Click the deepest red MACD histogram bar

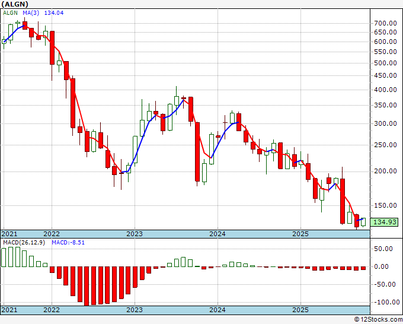87,286
